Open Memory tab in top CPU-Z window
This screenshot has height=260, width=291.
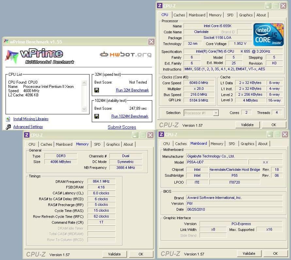[x=215, y=15]
